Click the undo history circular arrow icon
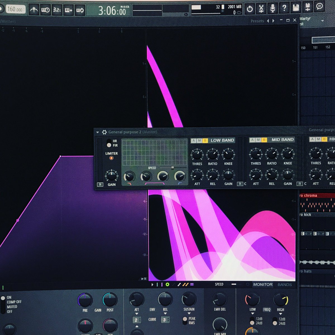Screen dimensions: 335x335 point(250,9)
